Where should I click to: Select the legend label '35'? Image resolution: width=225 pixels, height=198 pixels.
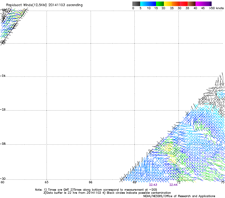tap(187, 8)
